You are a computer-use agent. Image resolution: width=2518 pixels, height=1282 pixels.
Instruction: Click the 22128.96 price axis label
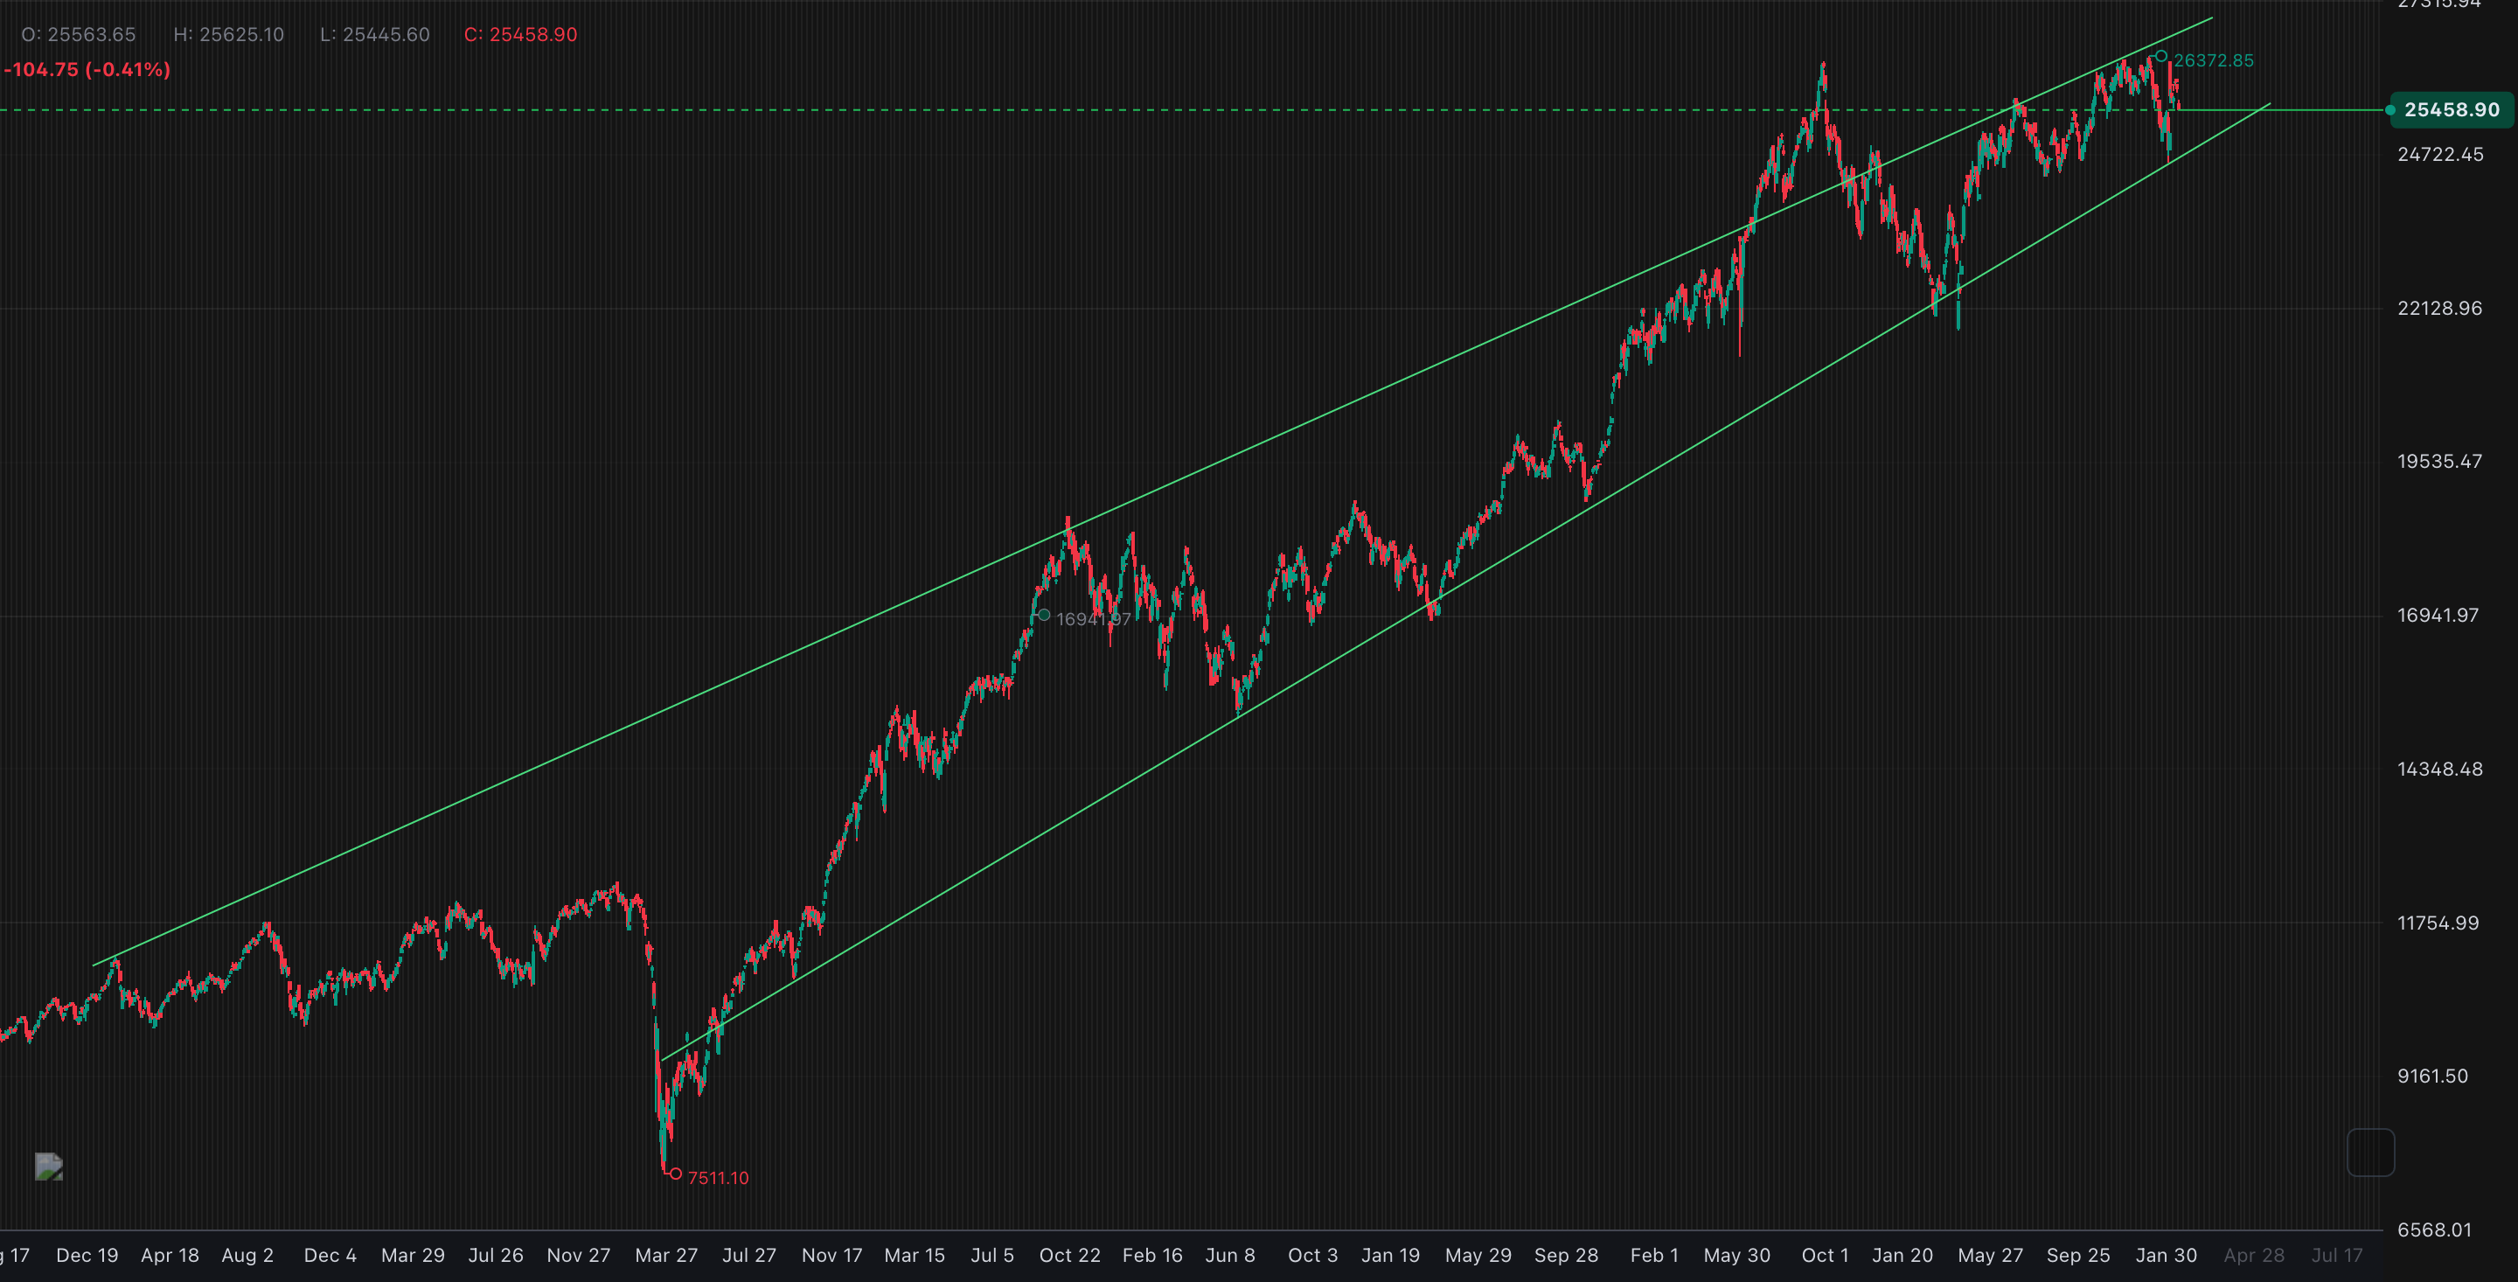click(2443, 307)
